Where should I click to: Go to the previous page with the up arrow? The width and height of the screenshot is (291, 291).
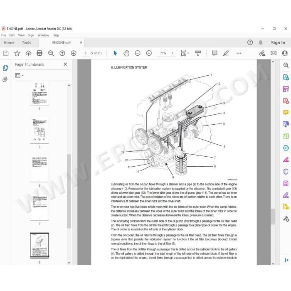62,53
